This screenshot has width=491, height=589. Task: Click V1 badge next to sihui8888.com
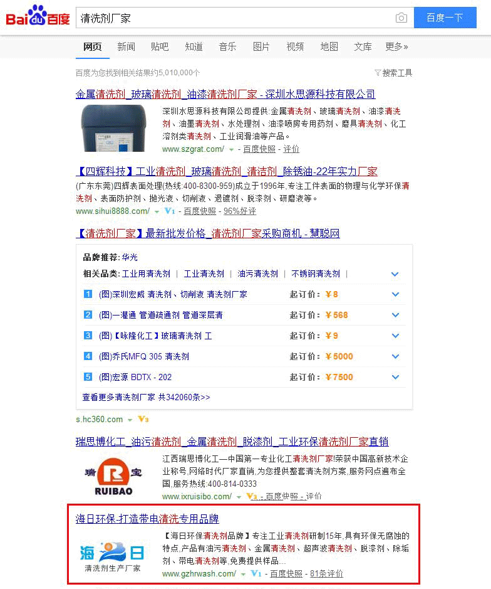click(170, 211)
